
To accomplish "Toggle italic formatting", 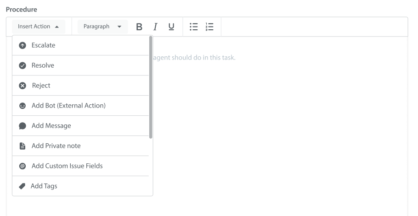I will click(x=156, y=27).
